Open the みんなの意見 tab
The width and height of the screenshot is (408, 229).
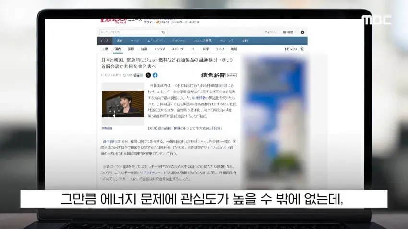click(x=203, y=41)
